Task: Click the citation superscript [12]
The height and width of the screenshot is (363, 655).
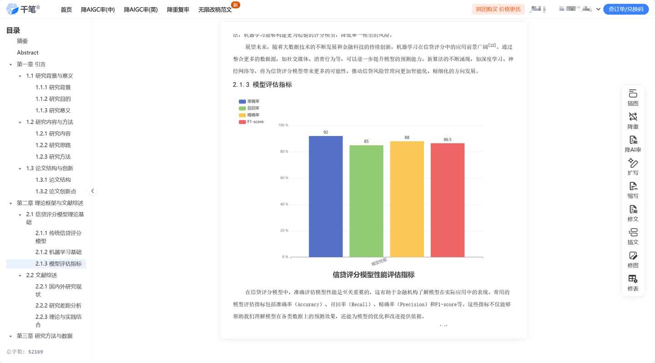Action: pos(493,45)
